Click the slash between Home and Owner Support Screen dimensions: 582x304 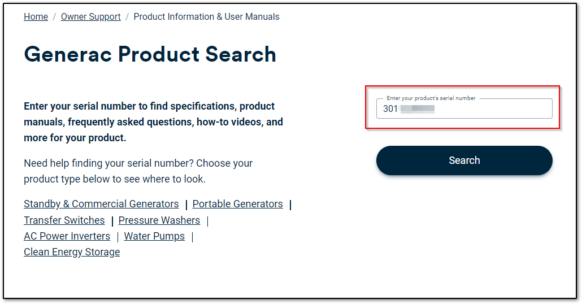click(54, 17)
